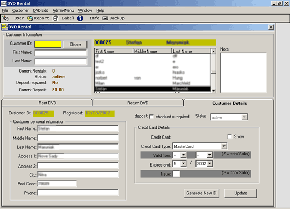Click the User toolbar icon
This screenshot has height=209, width=290.
pyautogui.click(x=5, y=18)
